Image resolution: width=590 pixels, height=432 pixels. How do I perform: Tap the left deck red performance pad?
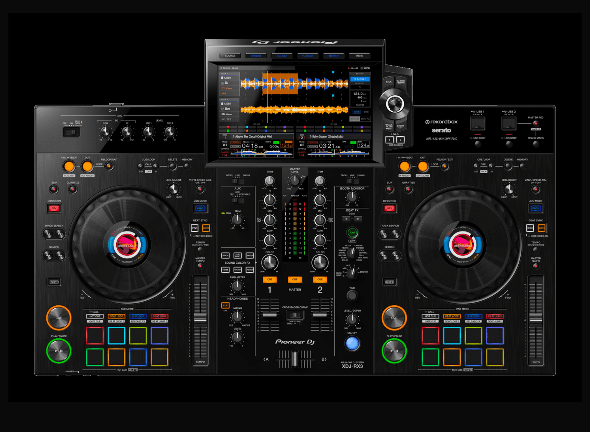click(95, 335)
